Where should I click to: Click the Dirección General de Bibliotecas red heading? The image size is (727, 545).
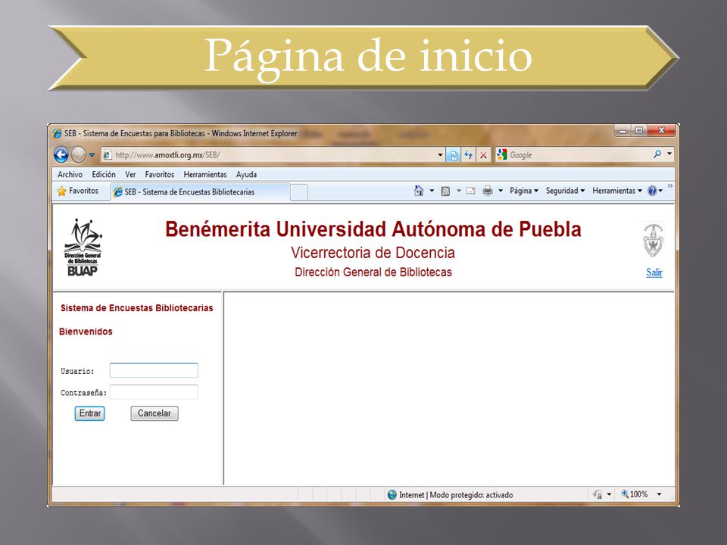pos(373,272)
